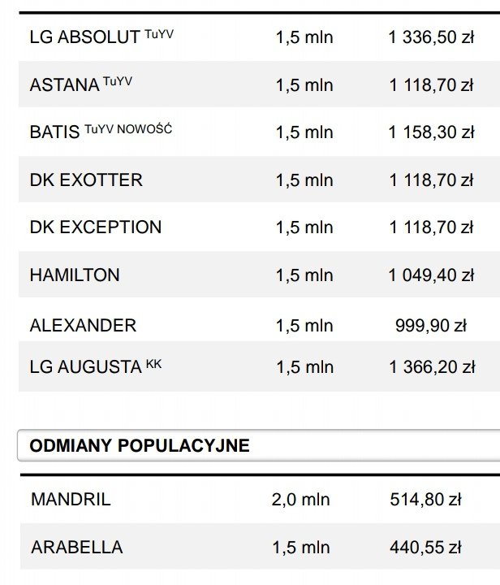Image resolution: width=500 pixels, height=585 pixels.
Task: Click the DK EXCEPTION variety name
Action: click(96, 227)
